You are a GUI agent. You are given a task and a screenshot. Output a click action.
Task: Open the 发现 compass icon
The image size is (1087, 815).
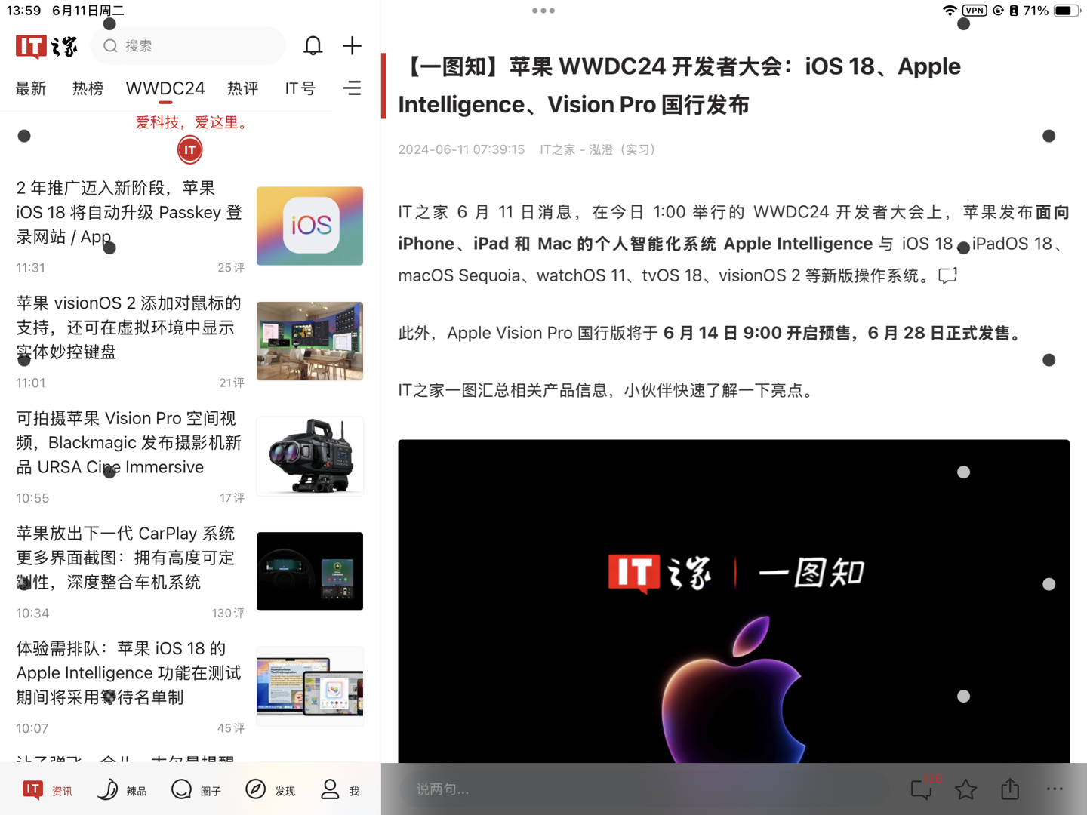tap(270, 789)
